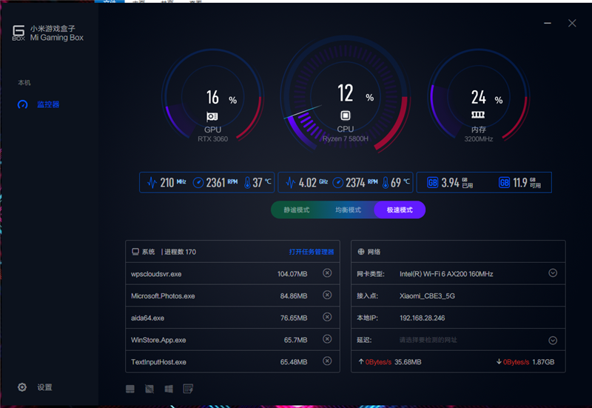Click the 1.87GB downloaded total
592x408 pixels.
point(543,362)
